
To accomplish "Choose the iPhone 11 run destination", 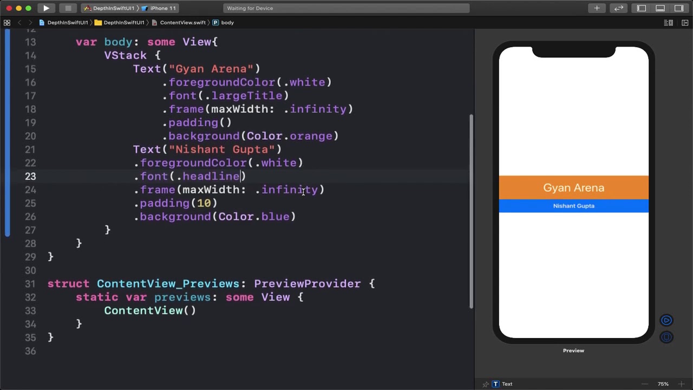I will click(159, 8).
